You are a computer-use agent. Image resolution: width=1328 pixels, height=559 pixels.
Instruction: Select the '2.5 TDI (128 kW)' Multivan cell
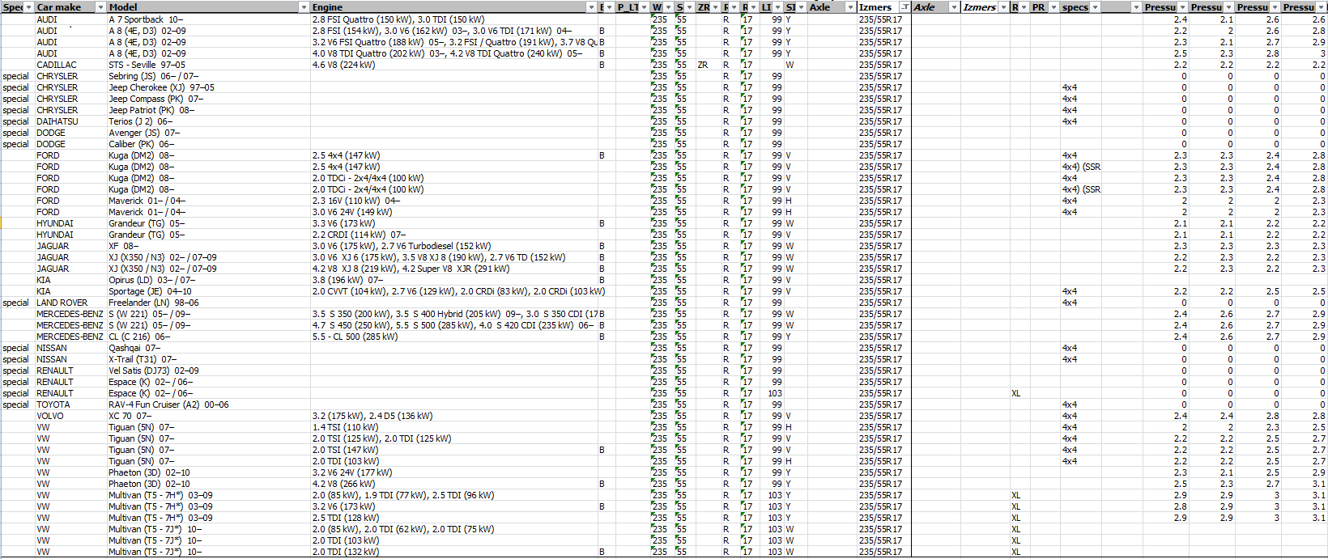coord(453,518)
